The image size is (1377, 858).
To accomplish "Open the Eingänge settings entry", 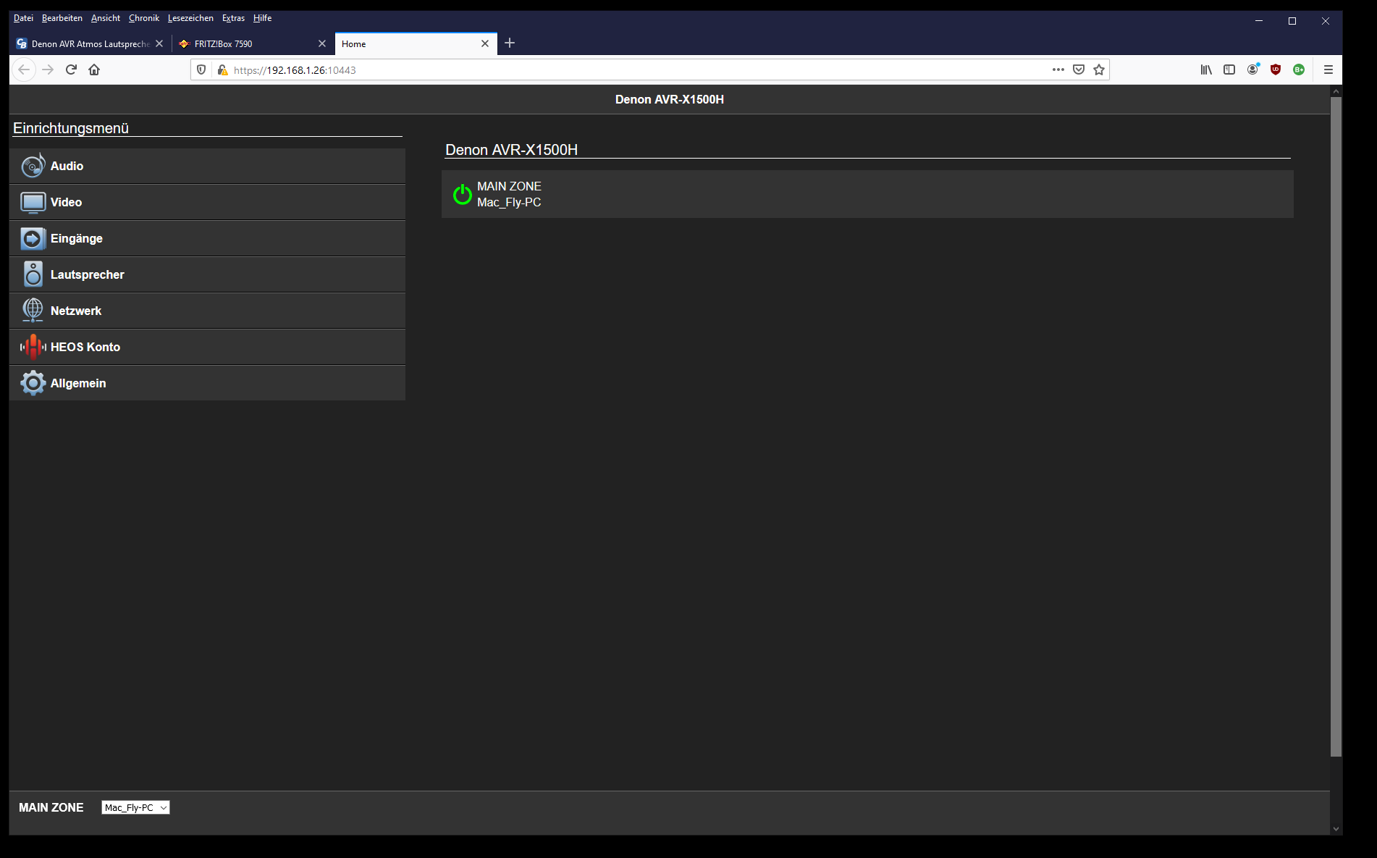I will tap(208, 238).
